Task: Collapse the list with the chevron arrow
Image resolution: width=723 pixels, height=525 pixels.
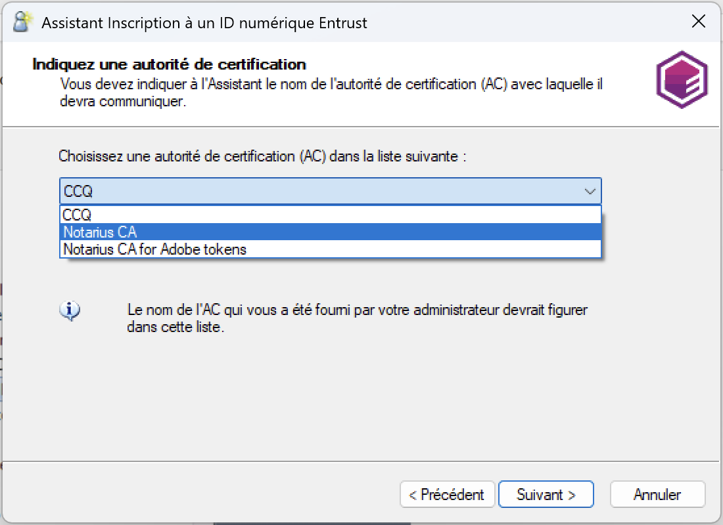Action: 590,192
